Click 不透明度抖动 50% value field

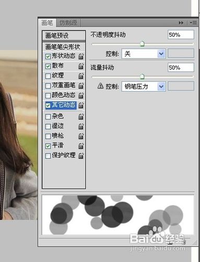(181, 35)
